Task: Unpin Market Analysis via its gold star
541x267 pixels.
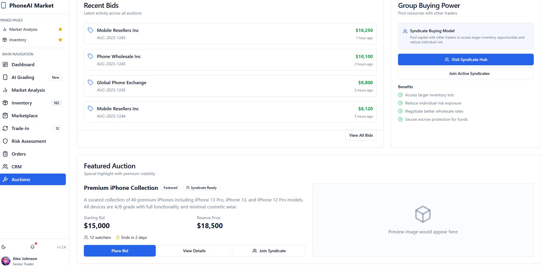Action: [60, 29]
